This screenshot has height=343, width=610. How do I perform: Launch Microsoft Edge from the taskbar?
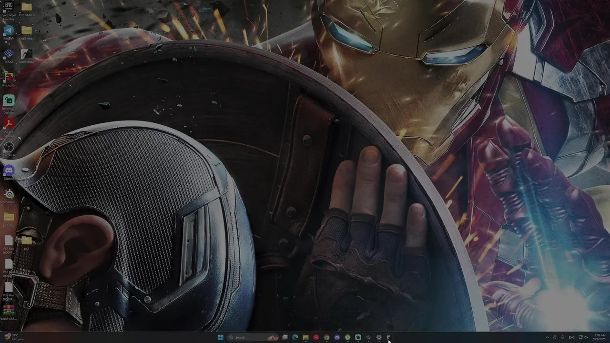click(x=295, y=337)
